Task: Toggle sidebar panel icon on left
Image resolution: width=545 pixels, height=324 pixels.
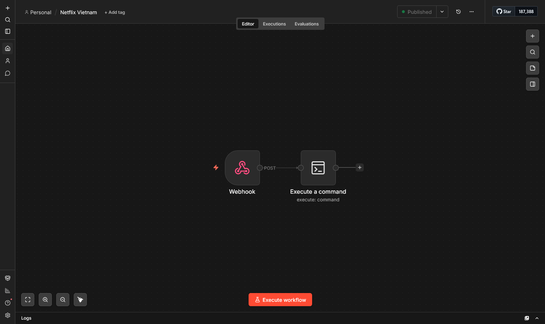Action: click(x=8, y=31)
